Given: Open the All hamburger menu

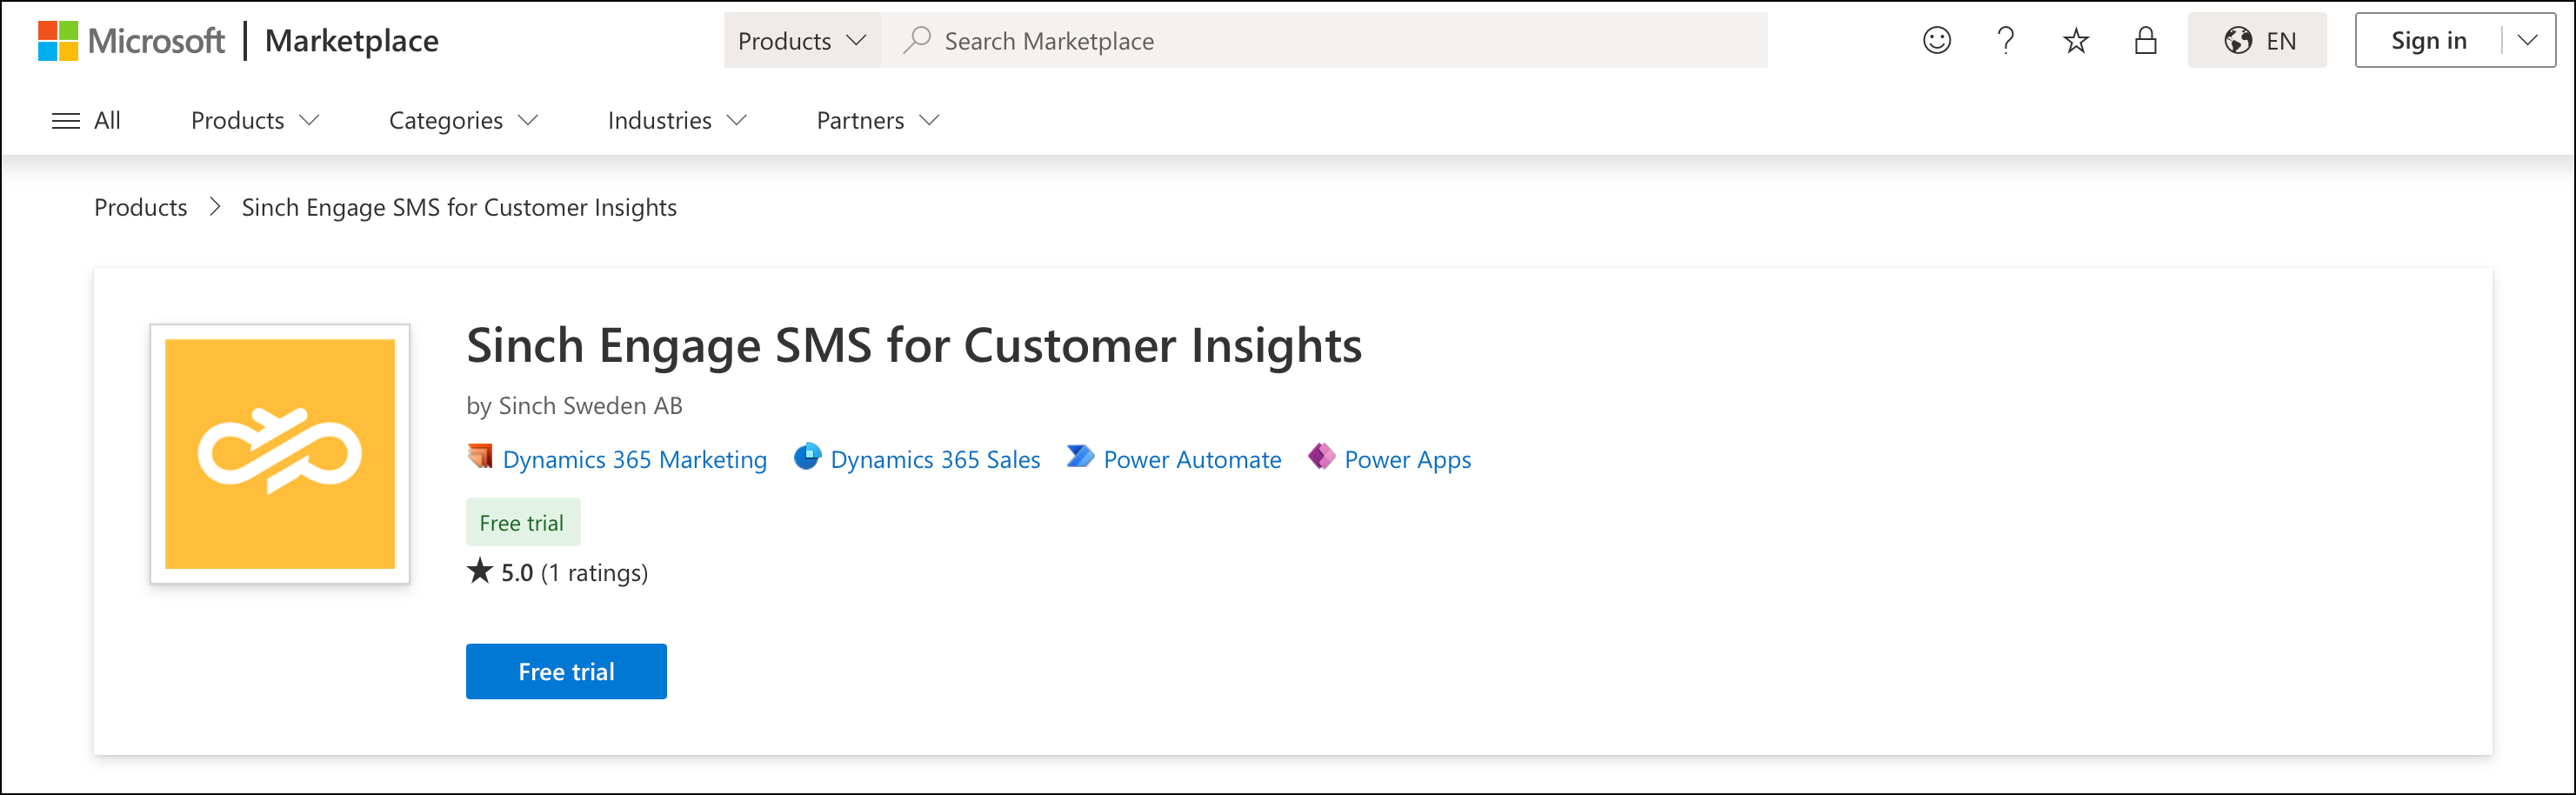Looking at the screenshot, I should (86, 121).
